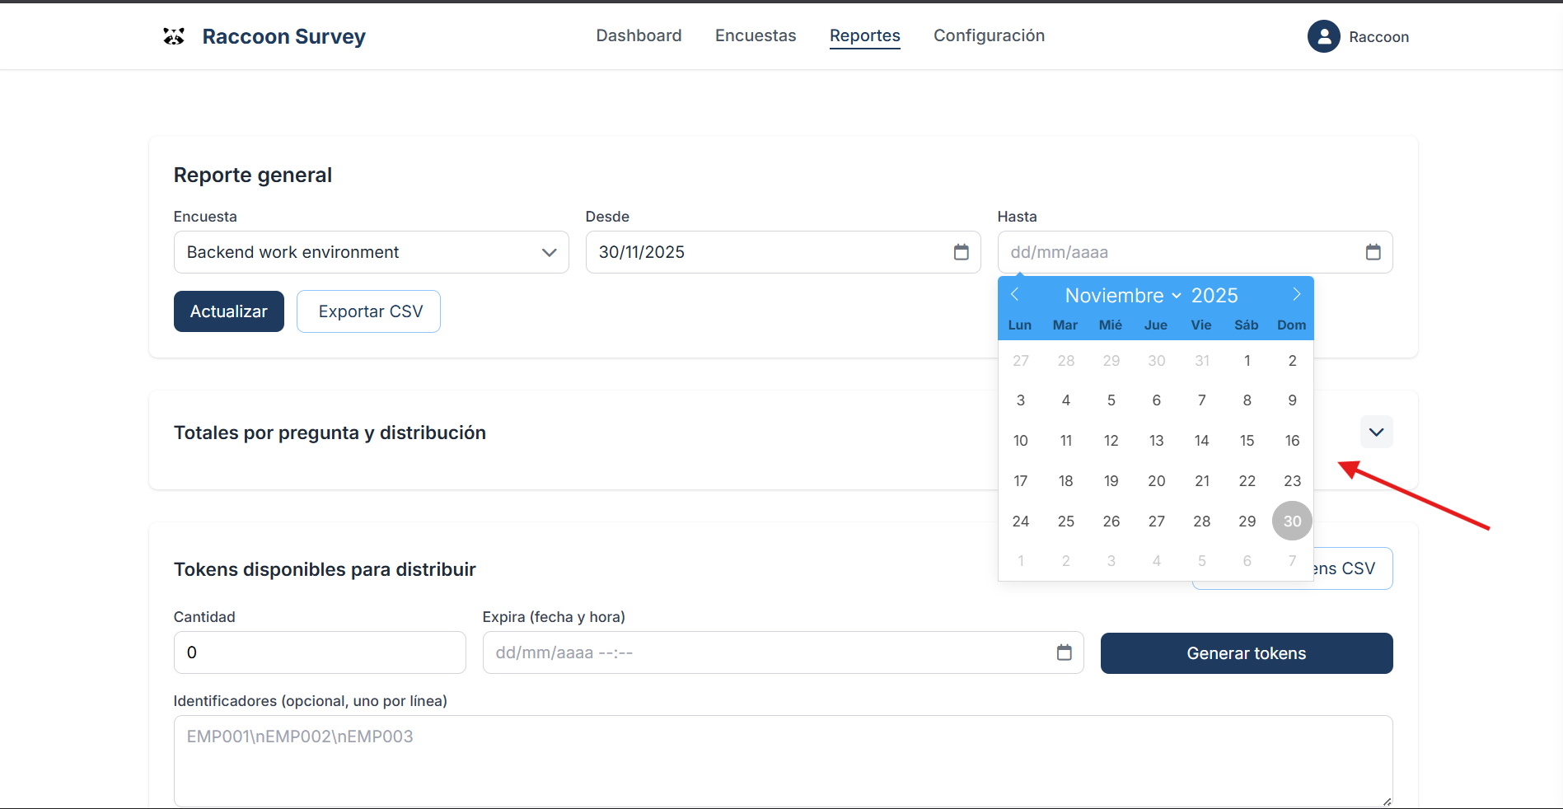Select November 15 in the calendar
This screenshot has height=809, width=1563.
click(1247, 441)
